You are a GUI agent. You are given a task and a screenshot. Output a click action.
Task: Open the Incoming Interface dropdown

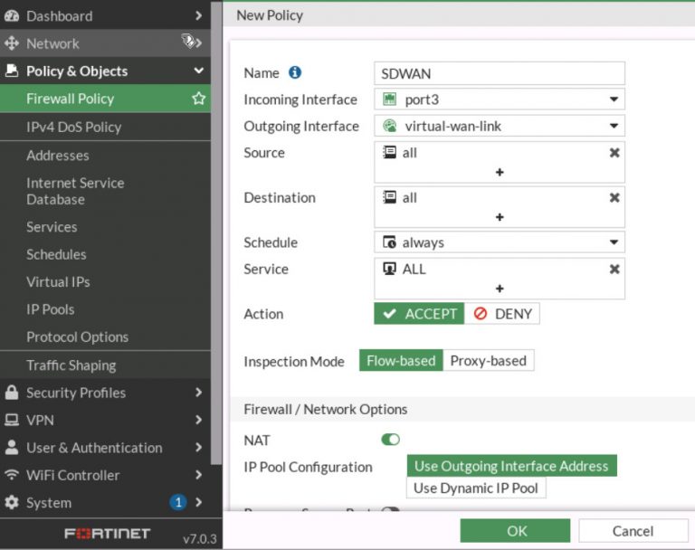pos(500,100)
